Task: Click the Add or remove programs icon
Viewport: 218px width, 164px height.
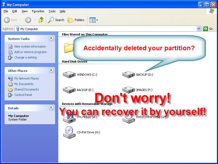Action: 10,52
